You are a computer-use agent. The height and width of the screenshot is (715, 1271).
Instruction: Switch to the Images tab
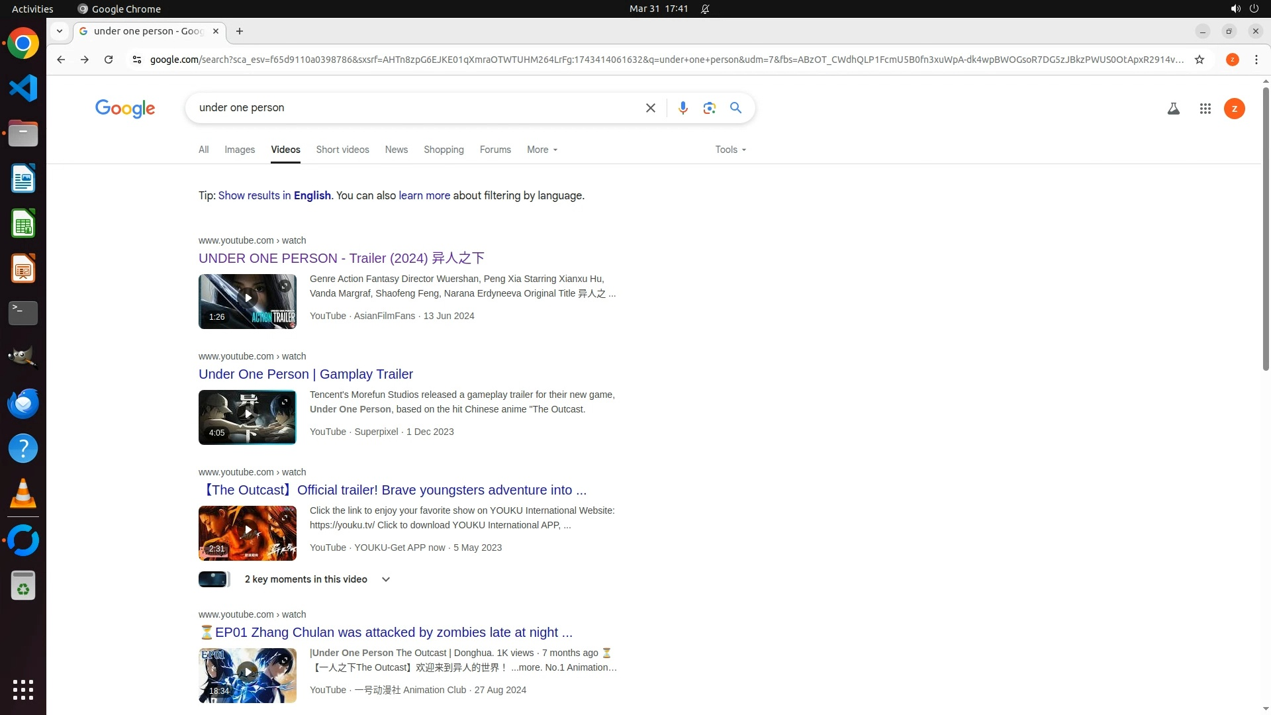click(239, 150)
